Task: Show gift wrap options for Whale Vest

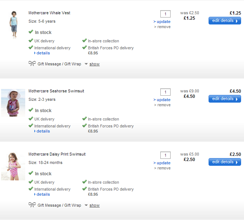Action: [x=95, y=64]
